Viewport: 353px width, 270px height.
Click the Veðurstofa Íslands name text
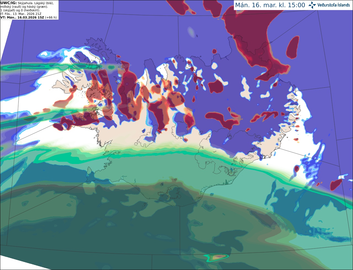coord(334,5)
